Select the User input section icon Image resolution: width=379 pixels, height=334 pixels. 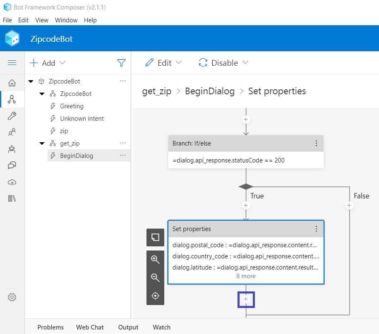[12, 132]
